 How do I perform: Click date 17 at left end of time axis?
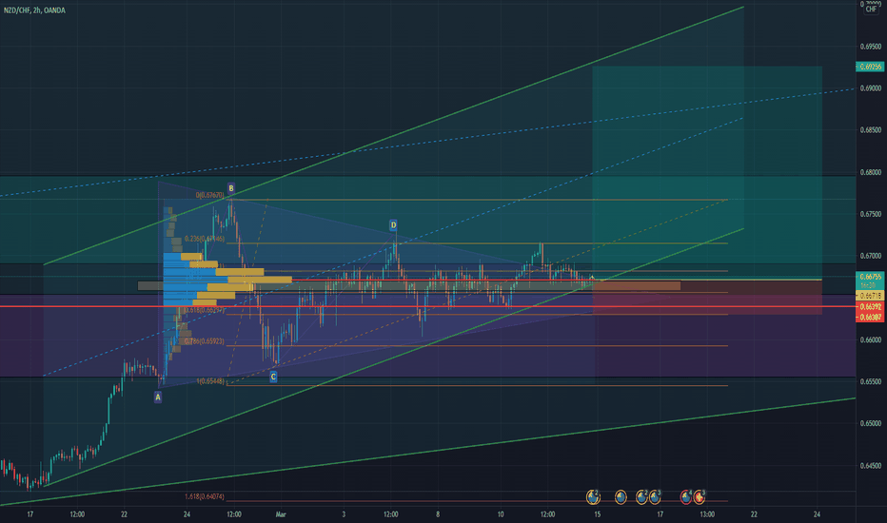(30, 514)
